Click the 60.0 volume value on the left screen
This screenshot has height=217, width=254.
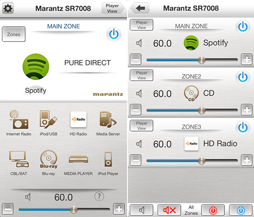tap(63, 198)
